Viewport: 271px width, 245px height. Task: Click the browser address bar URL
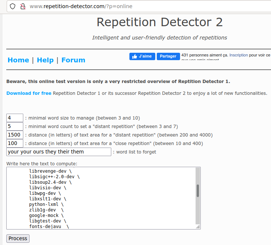tap(81, 6)
